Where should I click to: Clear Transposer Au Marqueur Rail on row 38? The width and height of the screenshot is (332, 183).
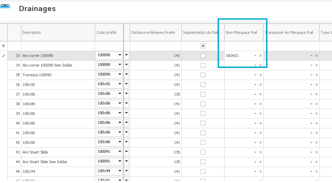(x=316, y=104)
